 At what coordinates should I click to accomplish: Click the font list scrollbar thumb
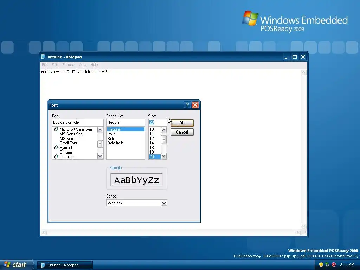click(x=100, y=144)
